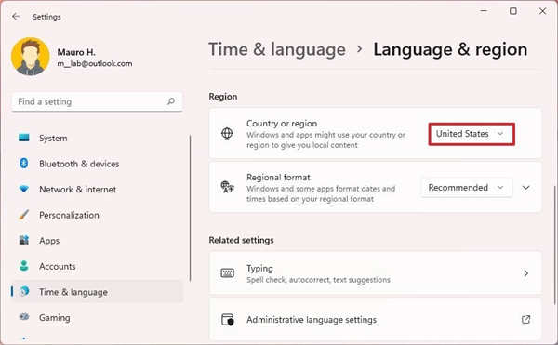558x345 pixels.
Task: Click the Country or region globe icon
Action: [x=227, y=134]
